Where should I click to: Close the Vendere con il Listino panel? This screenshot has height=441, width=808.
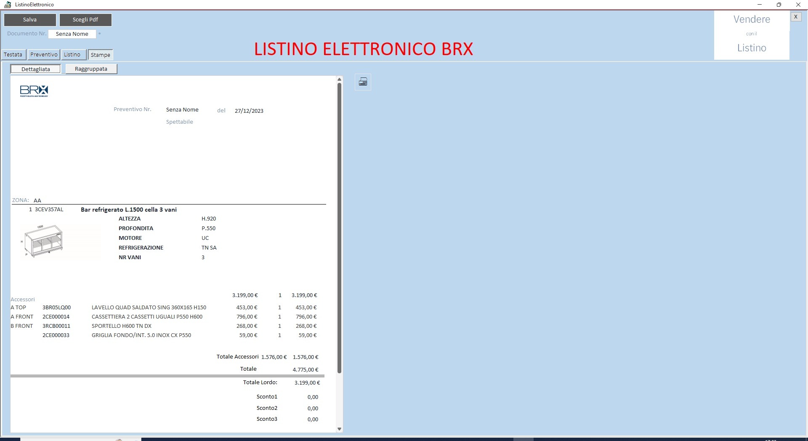point(796,17)
